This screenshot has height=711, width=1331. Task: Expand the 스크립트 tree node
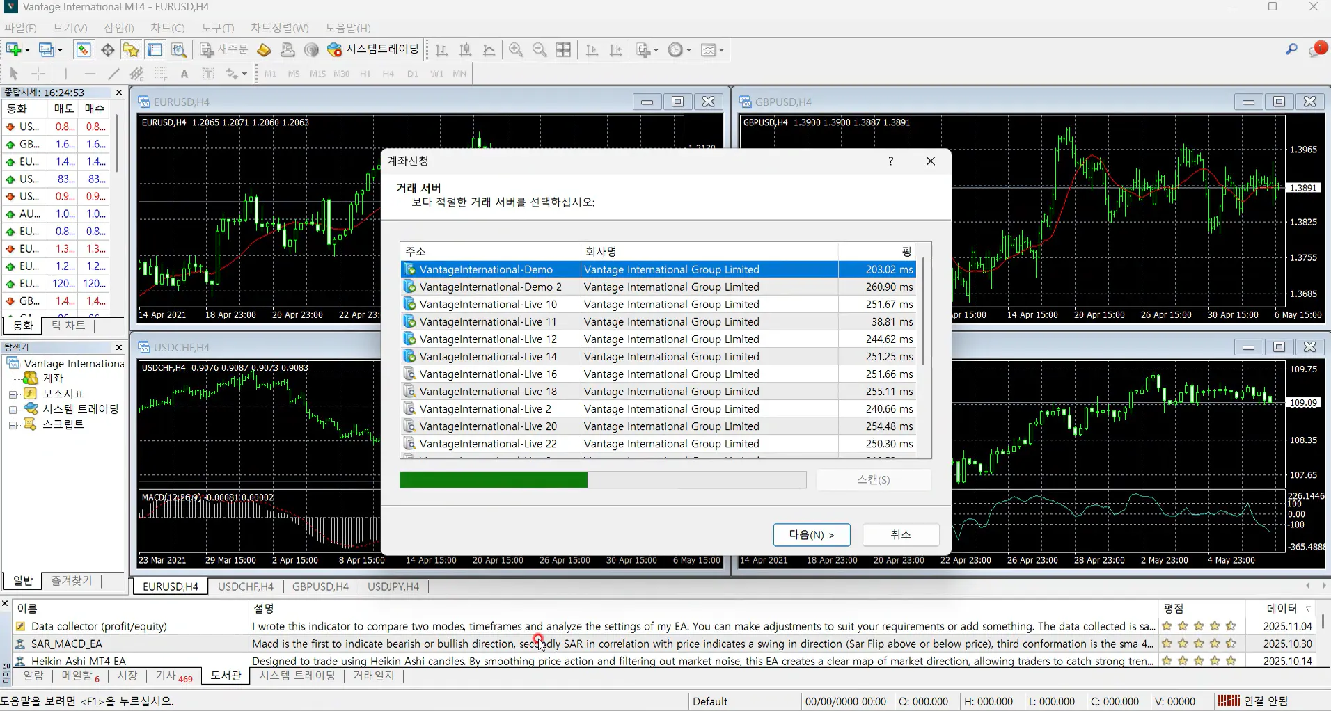[13, 424]
